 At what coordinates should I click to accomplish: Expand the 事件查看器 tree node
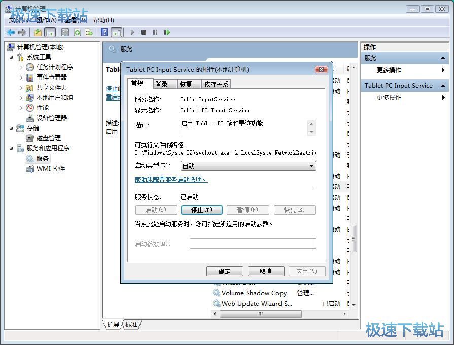[x=21, y=78]
